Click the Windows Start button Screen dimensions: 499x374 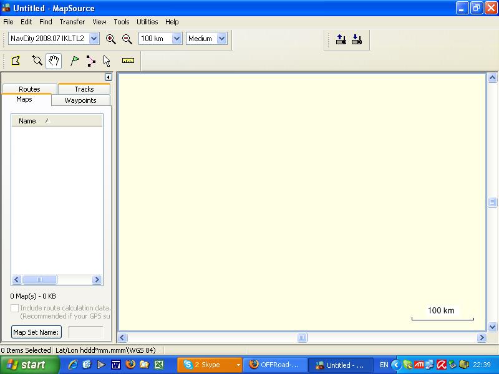(x=26, y=365)
